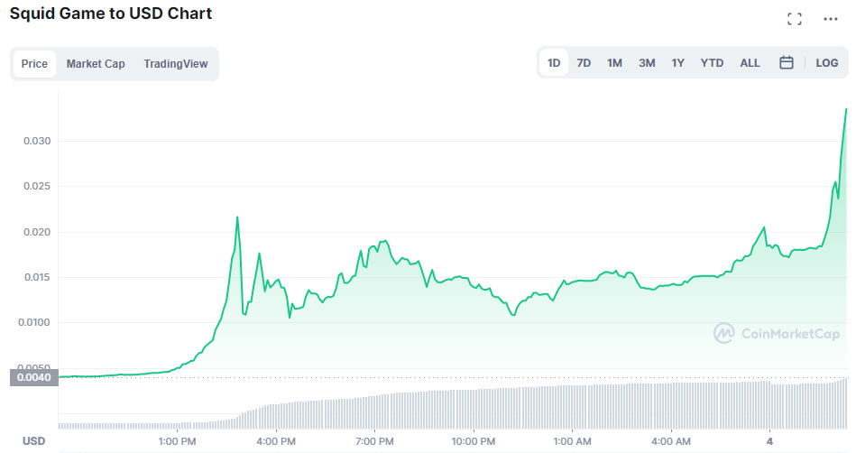
Task: Switch to the TradingView tab
Action: coord(176,64)
